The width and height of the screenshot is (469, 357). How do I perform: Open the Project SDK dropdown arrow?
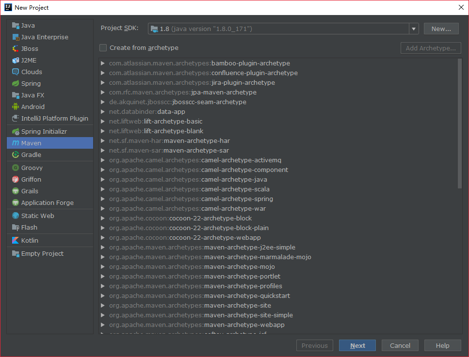[414, 29]
